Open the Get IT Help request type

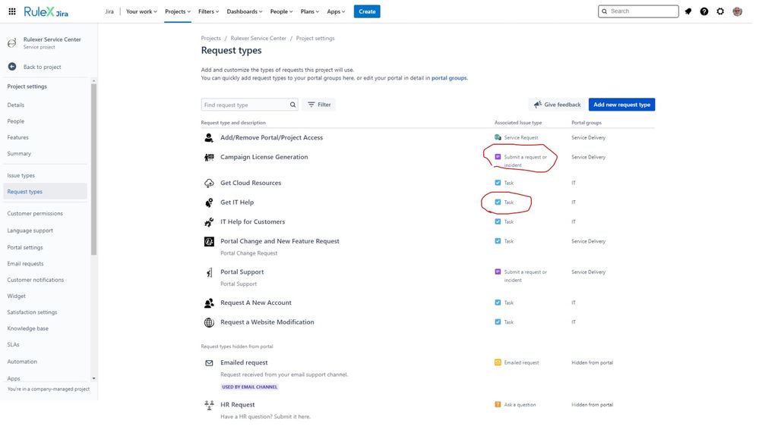237,202
